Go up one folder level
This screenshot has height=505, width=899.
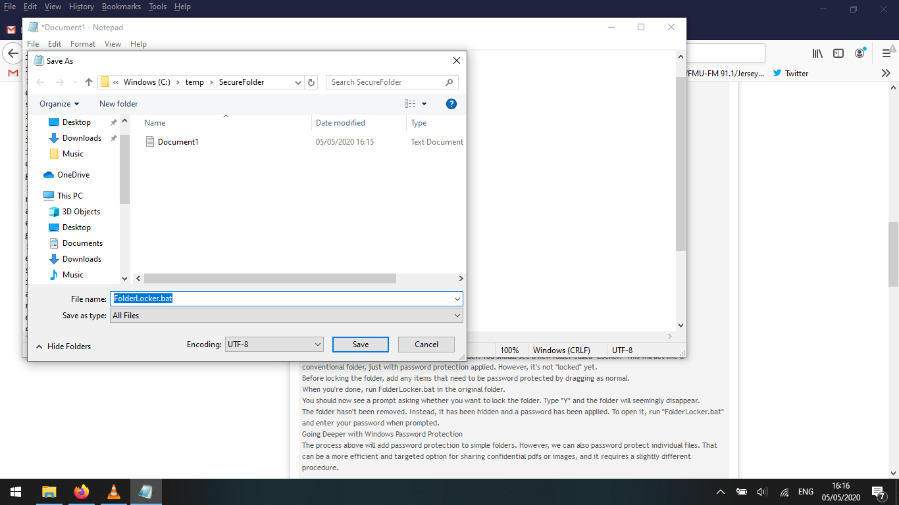(89, 82)
